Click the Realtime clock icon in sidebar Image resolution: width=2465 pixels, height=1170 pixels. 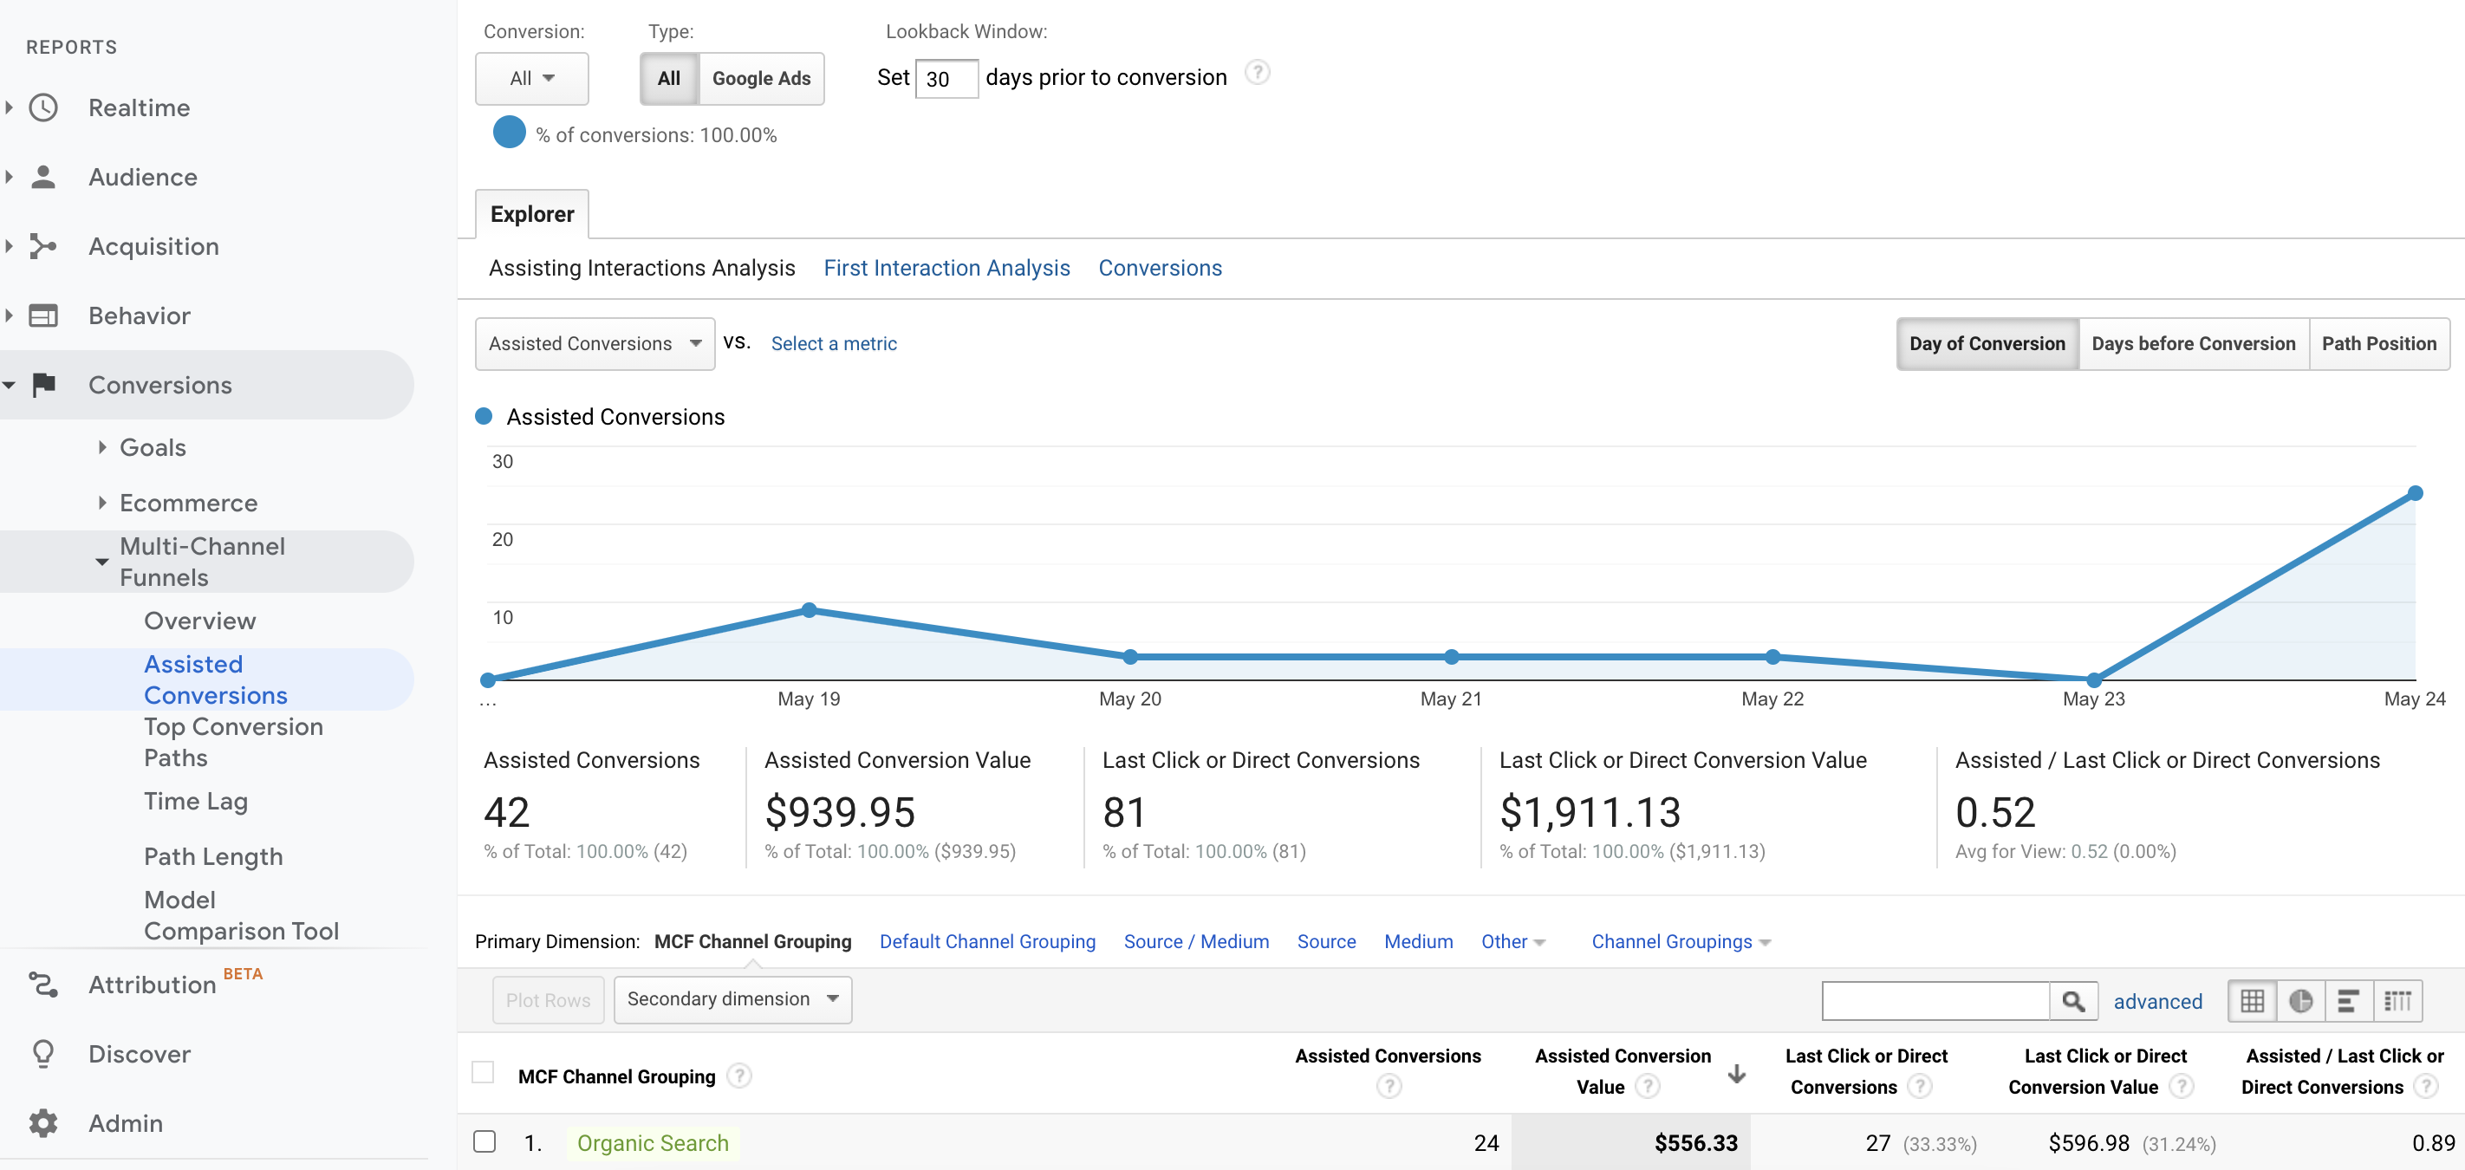click(43, 108)
